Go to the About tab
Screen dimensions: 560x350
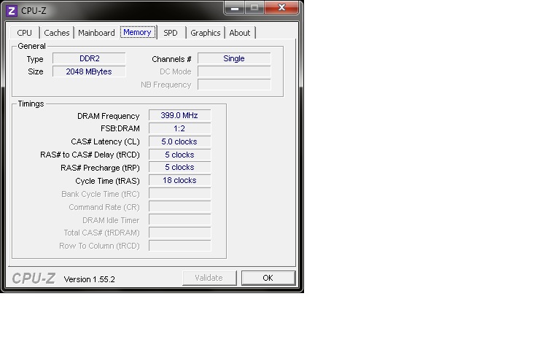(240, 33)
